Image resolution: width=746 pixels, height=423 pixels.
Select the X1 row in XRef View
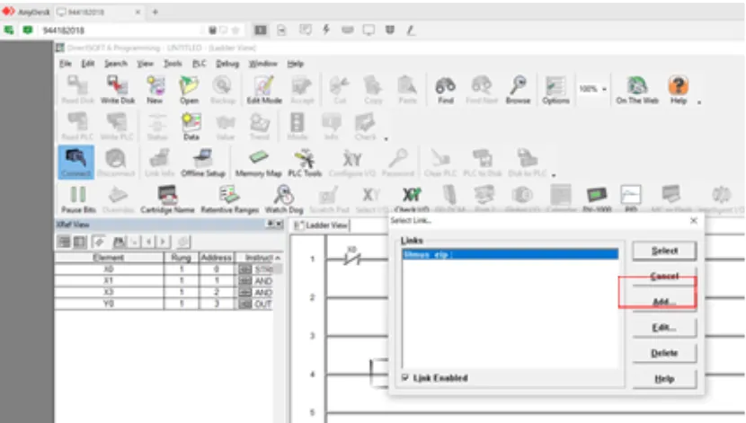[x=164, y=280]
